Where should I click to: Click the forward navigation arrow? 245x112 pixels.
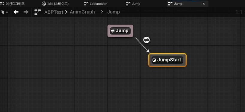(26, 12)
